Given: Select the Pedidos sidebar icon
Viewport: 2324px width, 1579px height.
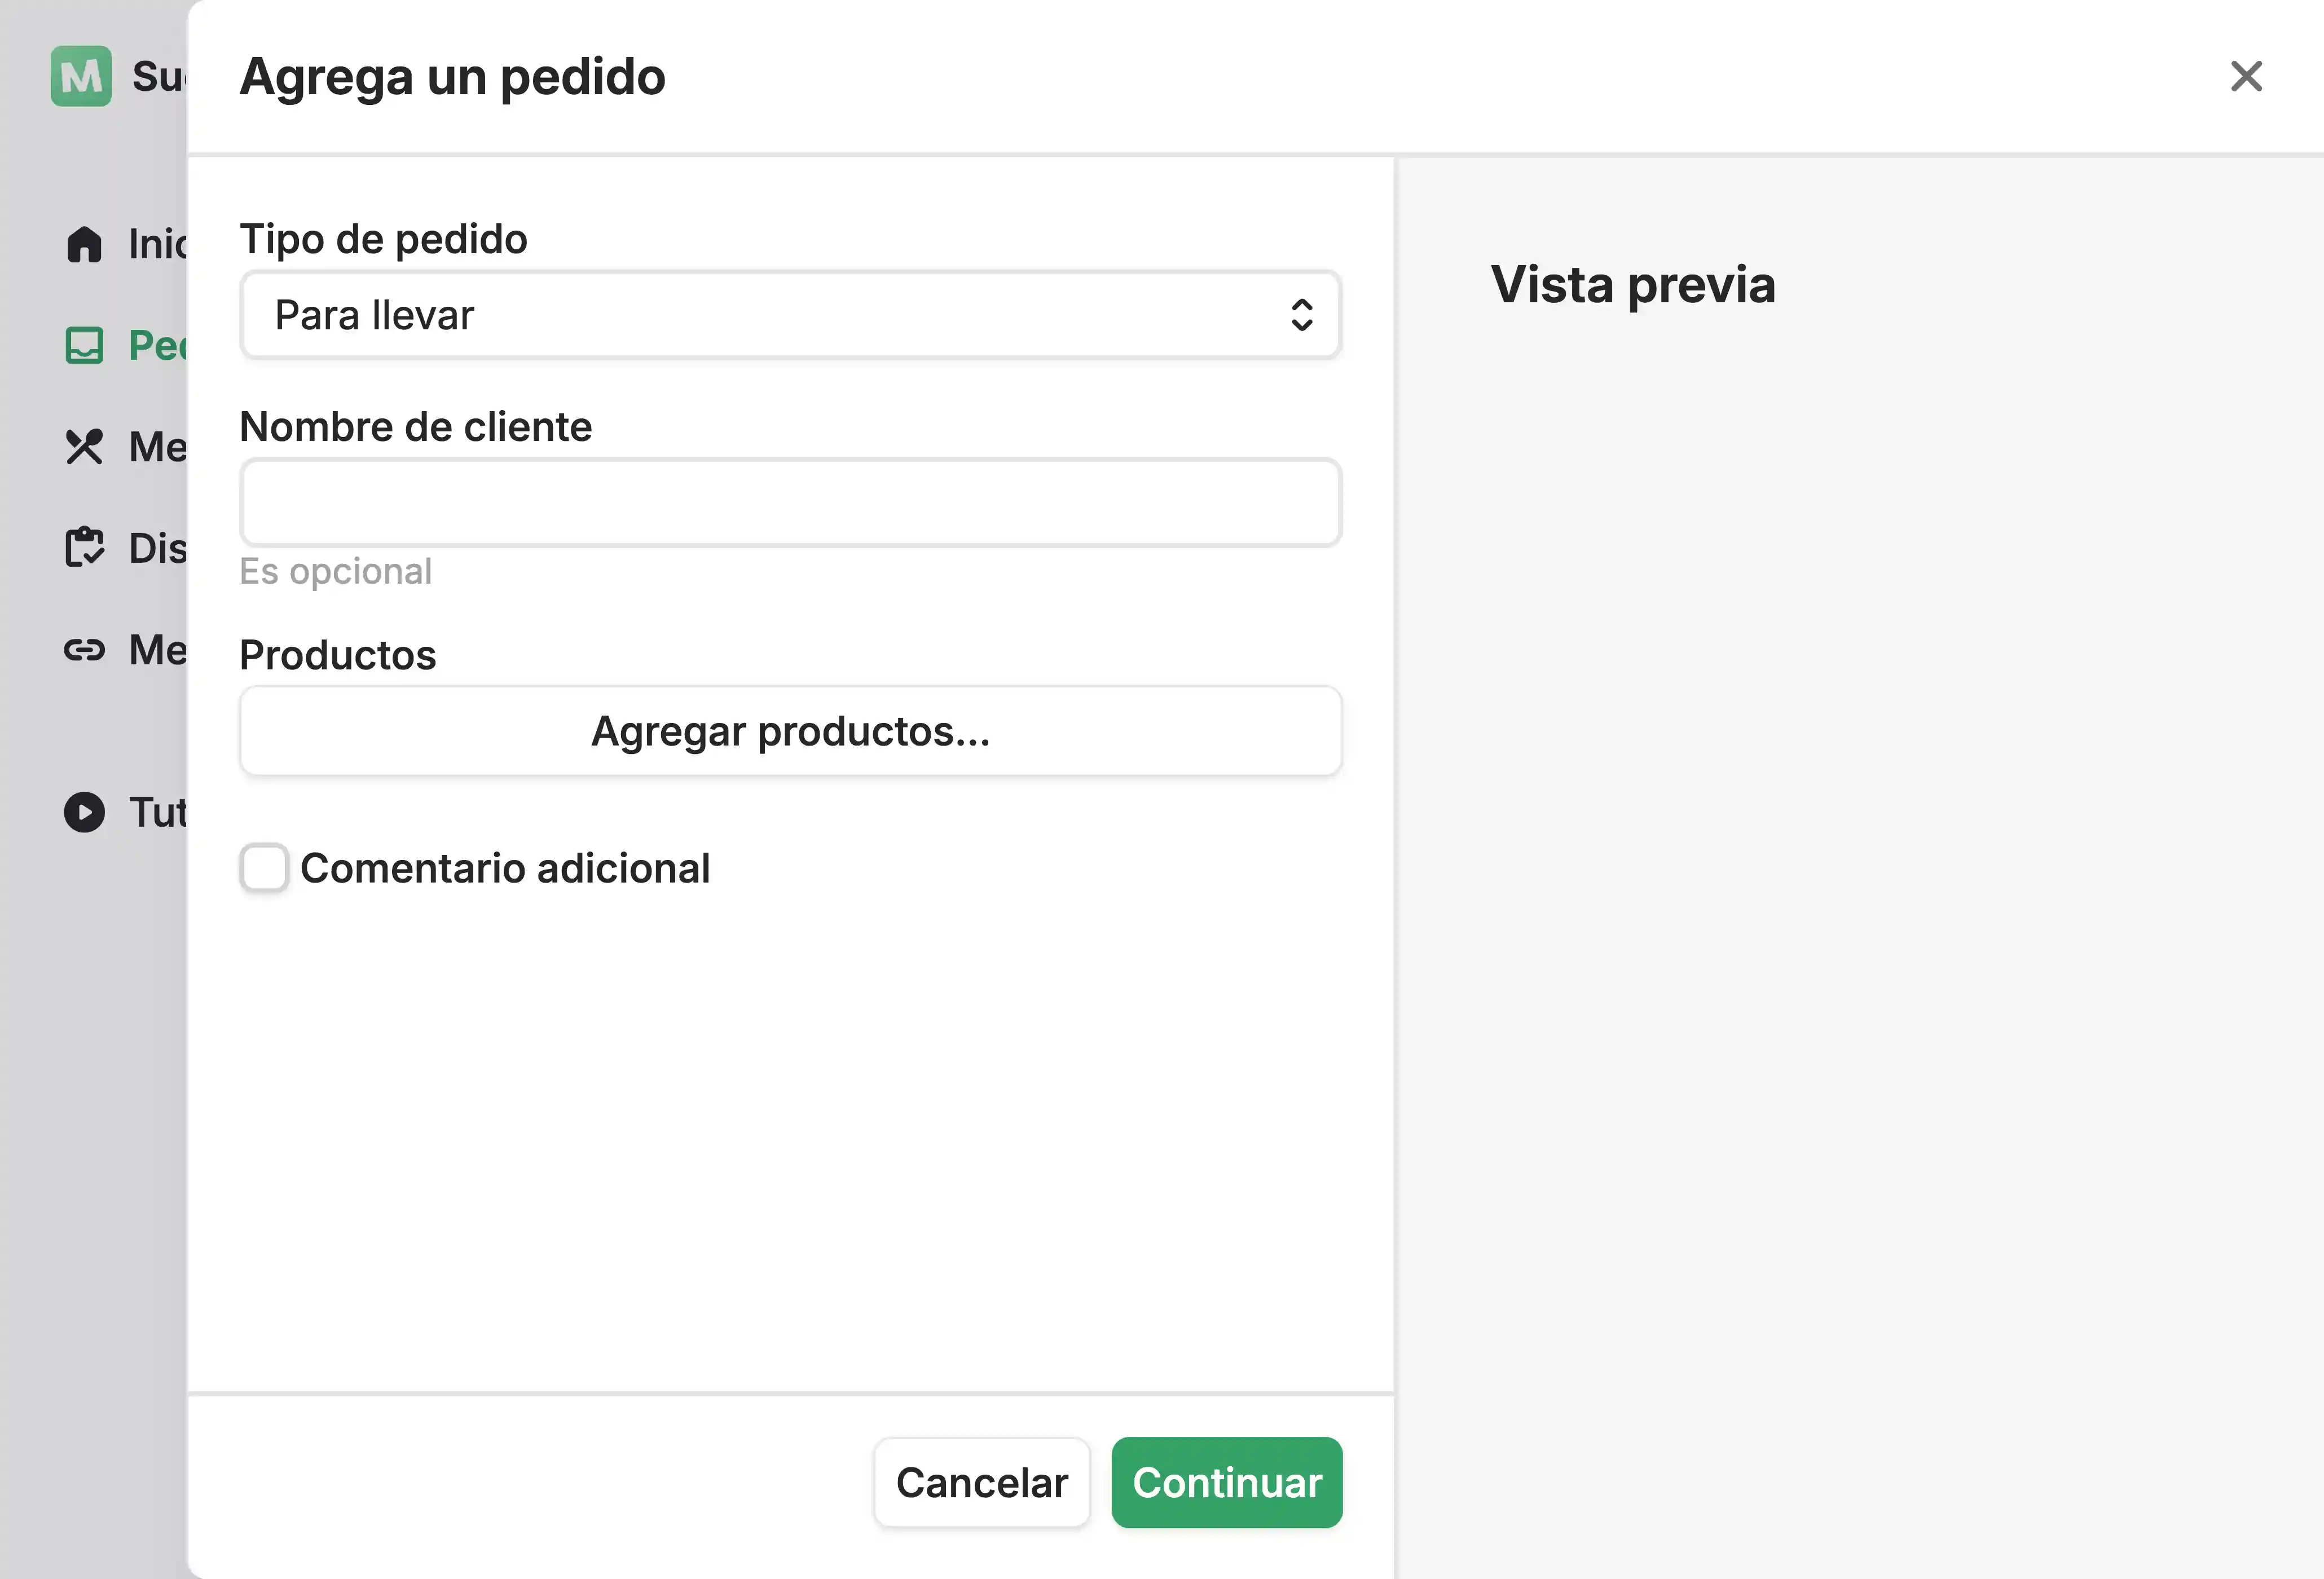Looking at the screenshot, I should pos(84,346).
